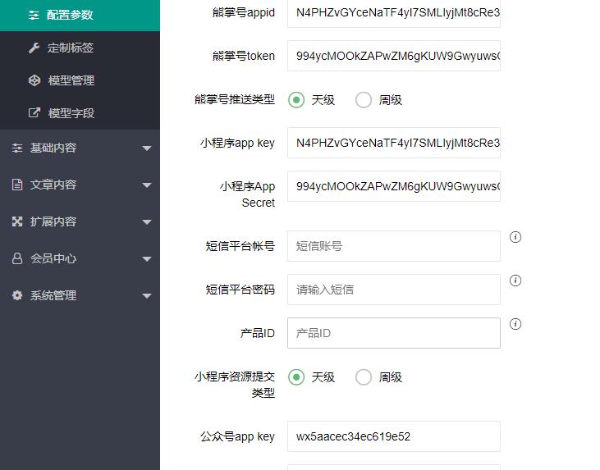The width and height of the screenshot is (600, 470).
Task: Open the 配置参数 menu item
Action: coord(70,15)
